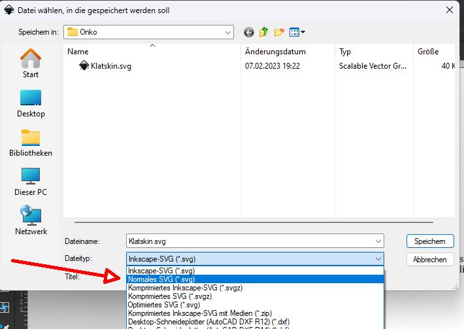Click the Abbrechen button
The width and height of the screenshot is (464, 329).
click(x=430, y=260)
